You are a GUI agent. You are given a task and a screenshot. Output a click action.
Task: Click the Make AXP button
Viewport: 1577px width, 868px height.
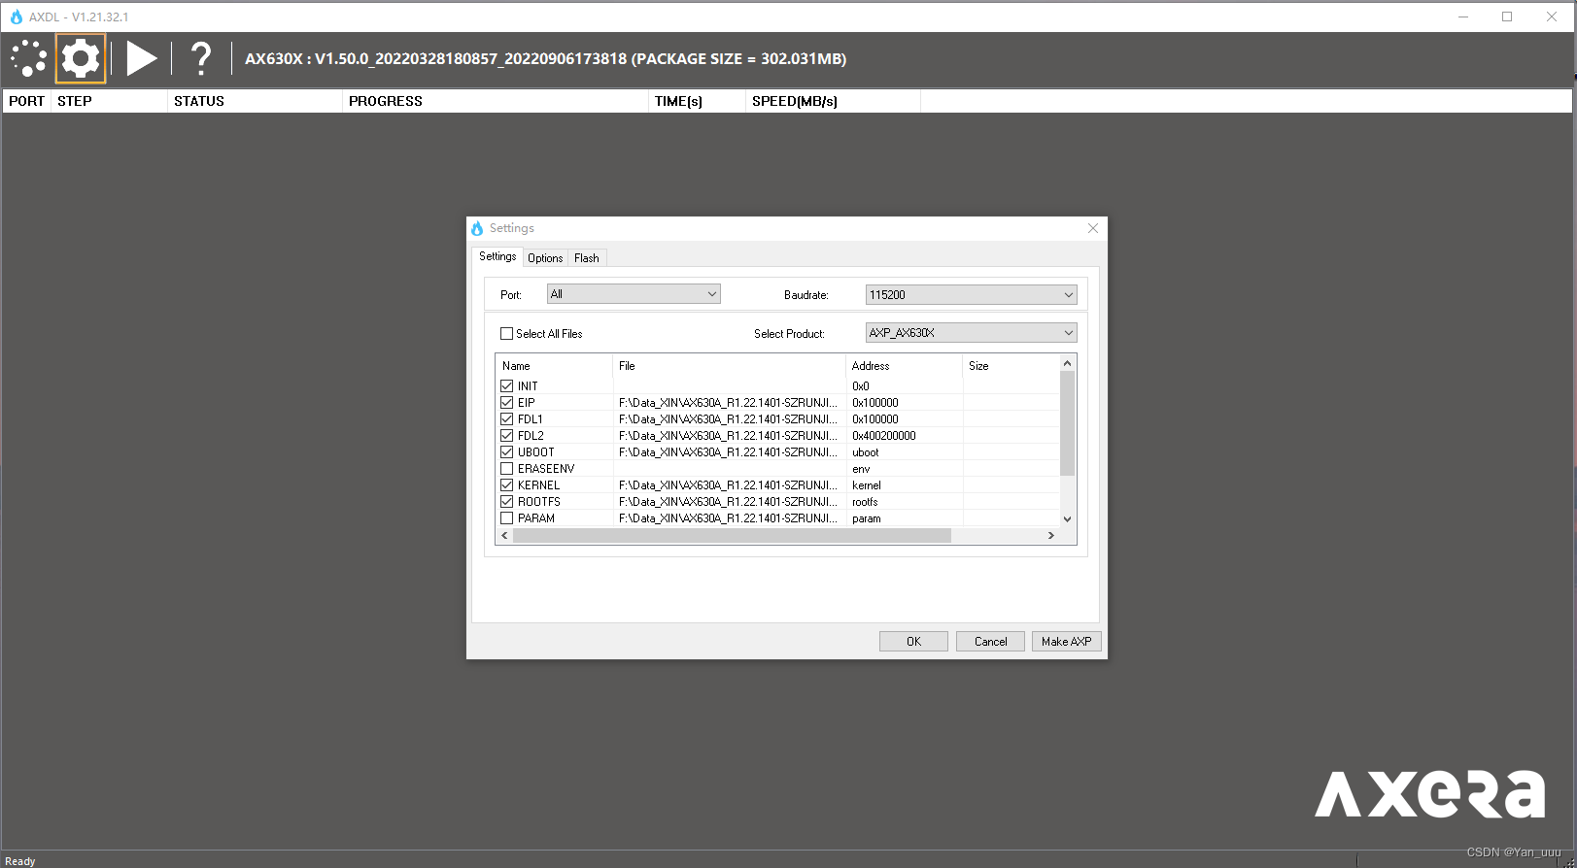click(1066, 642)
